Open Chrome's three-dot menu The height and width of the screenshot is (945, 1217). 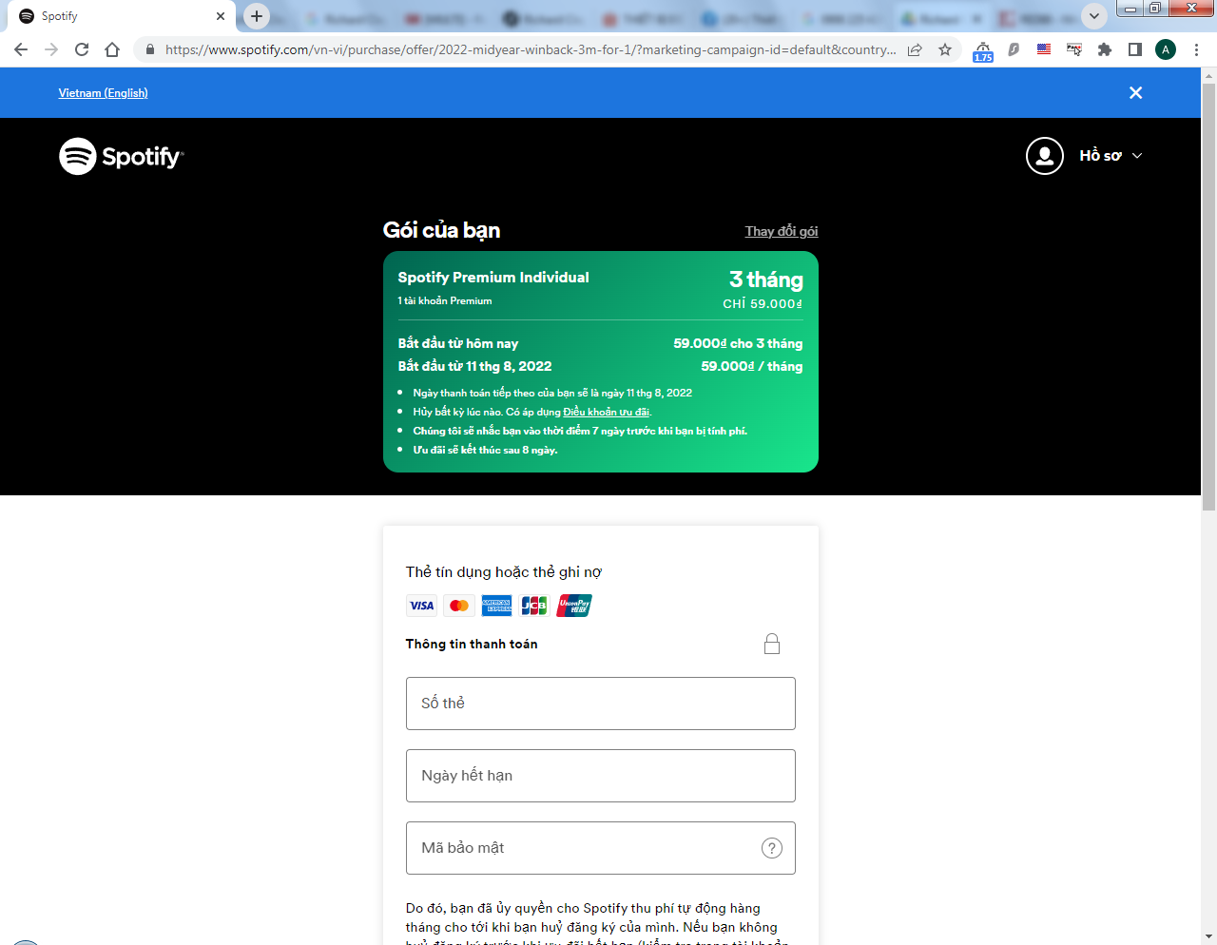(x=1196, y=49)
